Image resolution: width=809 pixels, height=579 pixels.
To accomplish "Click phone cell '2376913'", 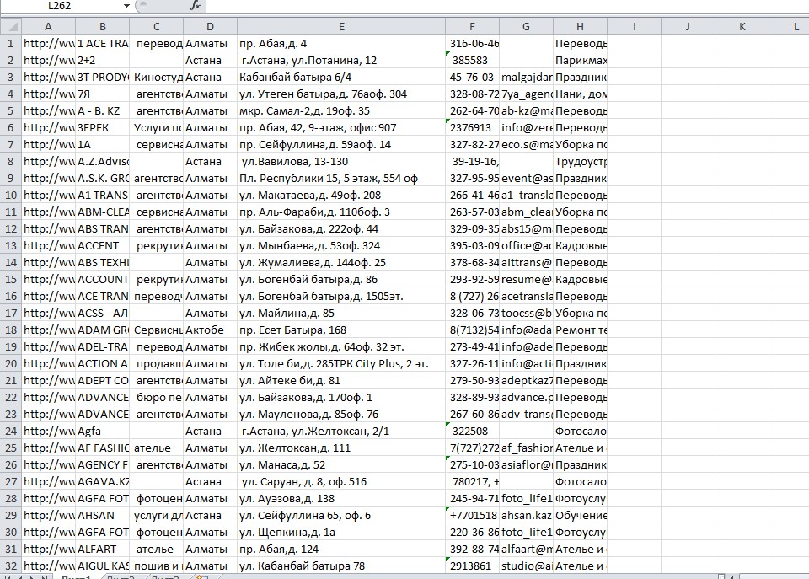I will [x=472, y=127].
